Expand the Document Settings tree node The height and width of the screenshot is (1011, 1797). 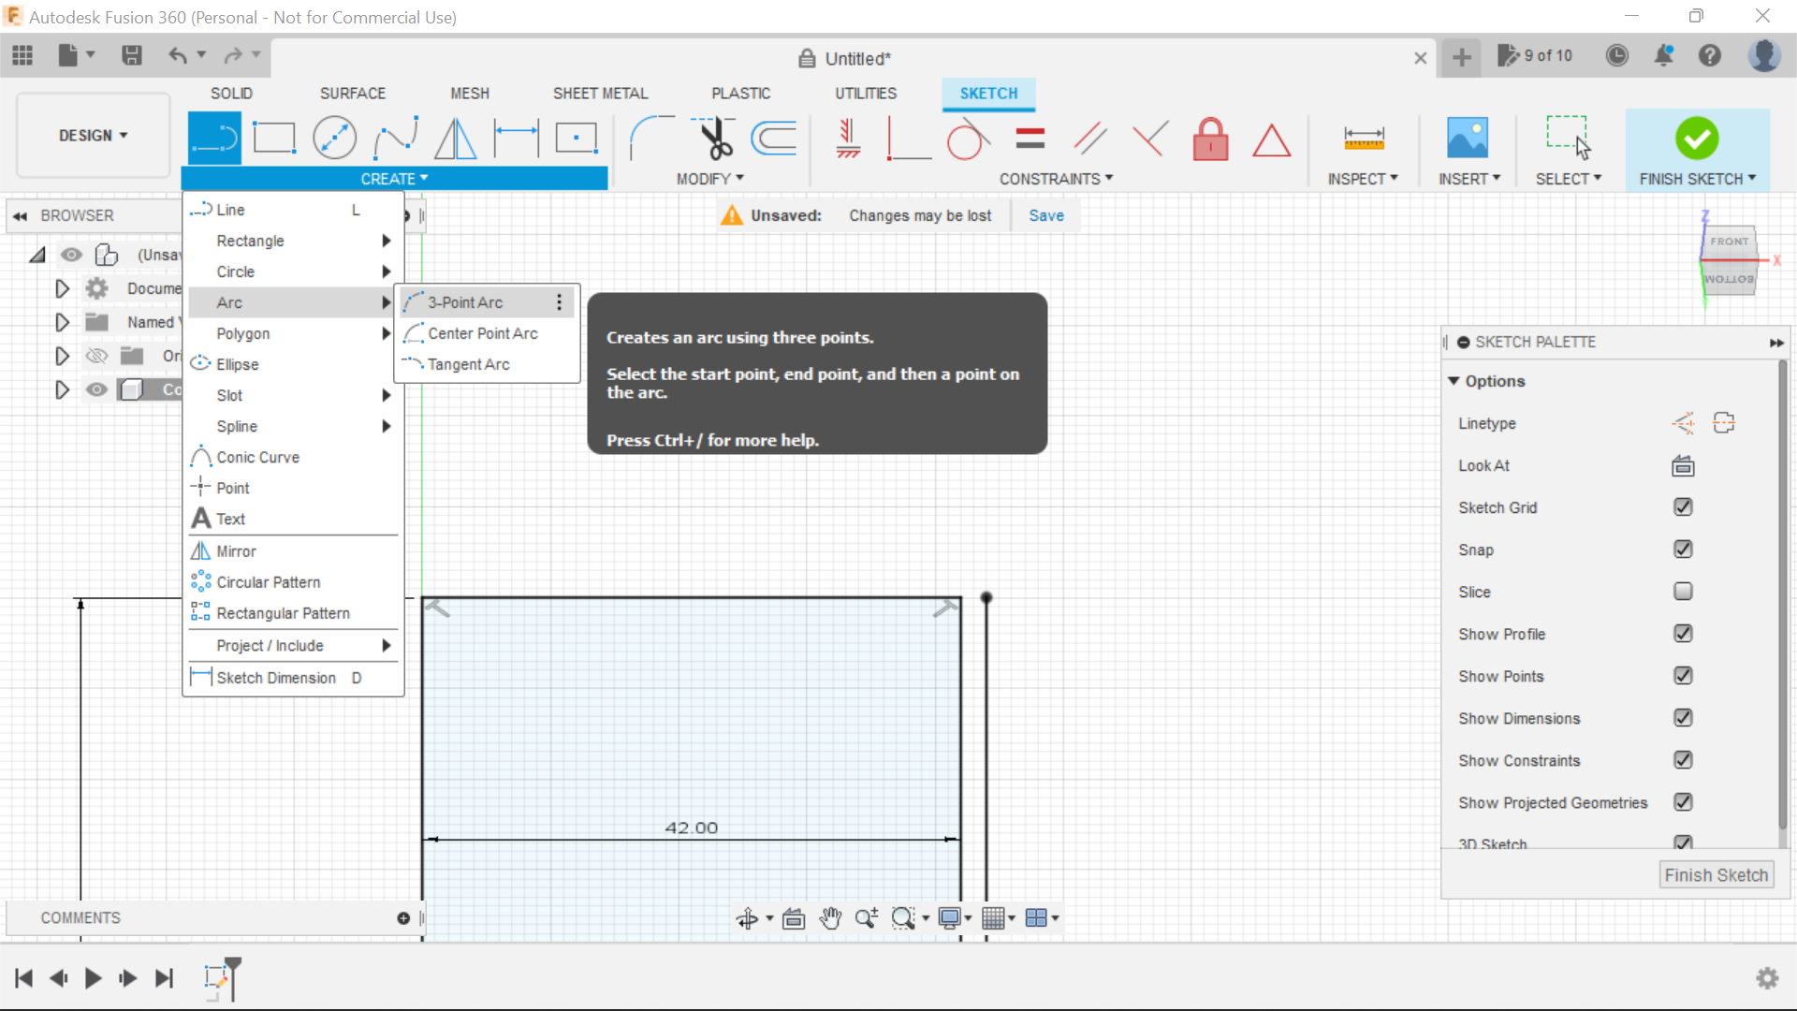[x=62, y=288]
